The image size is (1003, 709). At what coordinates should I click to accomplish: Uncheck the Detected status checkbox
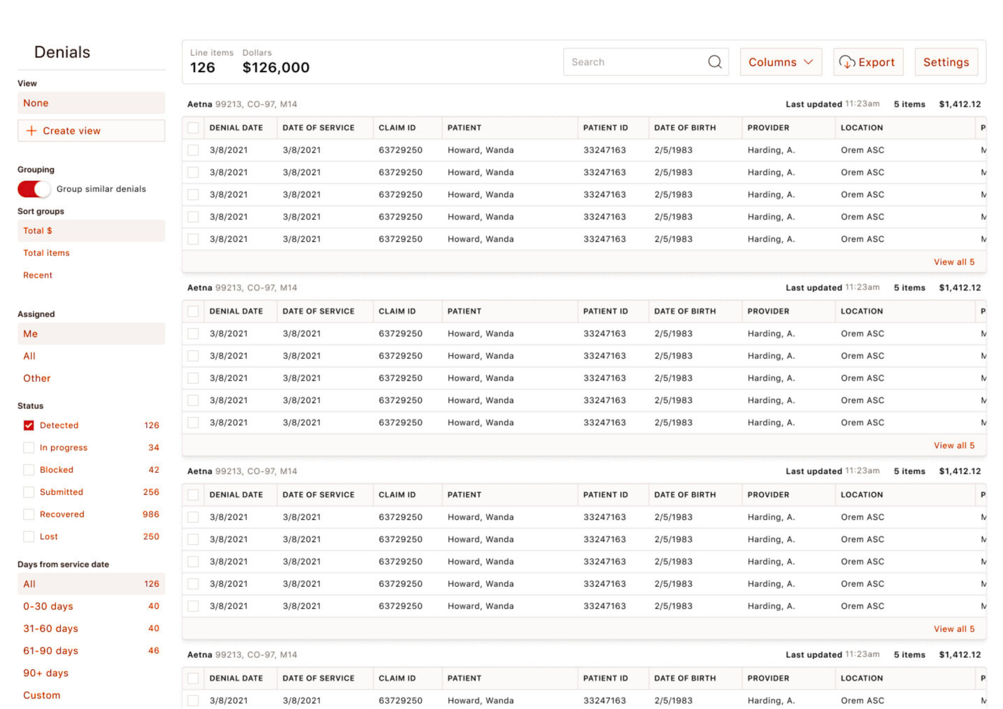coord(29,425)
